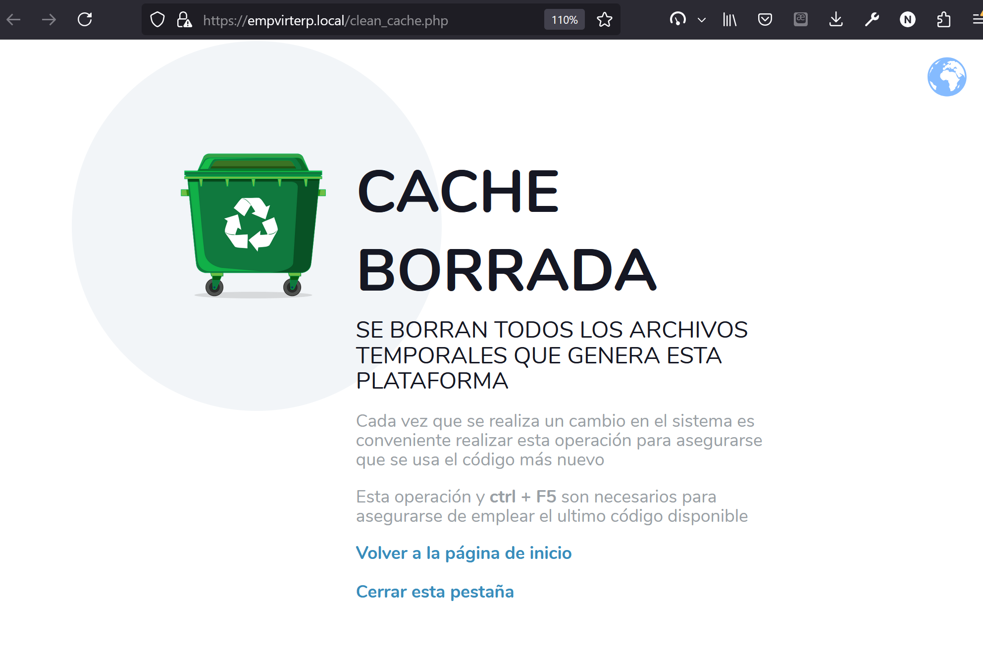The image size is (983, 654).
Task: Reload the current page
Action: click(x=85, y=20)
